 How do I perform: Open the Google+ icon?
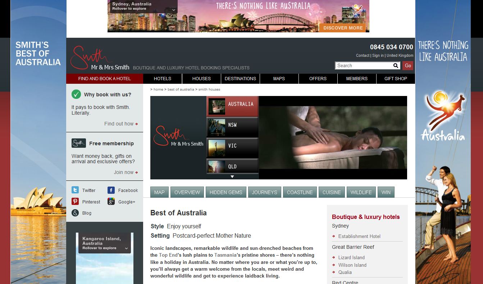[111, 202]
